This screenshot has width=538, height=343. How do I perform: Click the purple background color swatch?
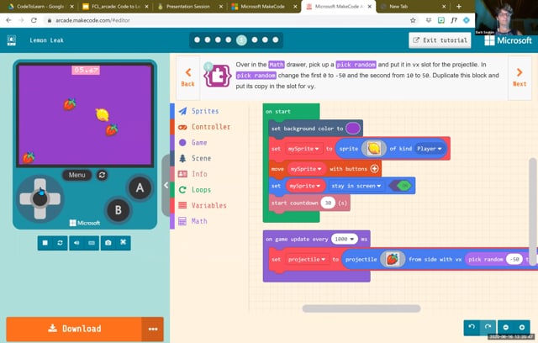pyautogui.click(x=353, y=129)
